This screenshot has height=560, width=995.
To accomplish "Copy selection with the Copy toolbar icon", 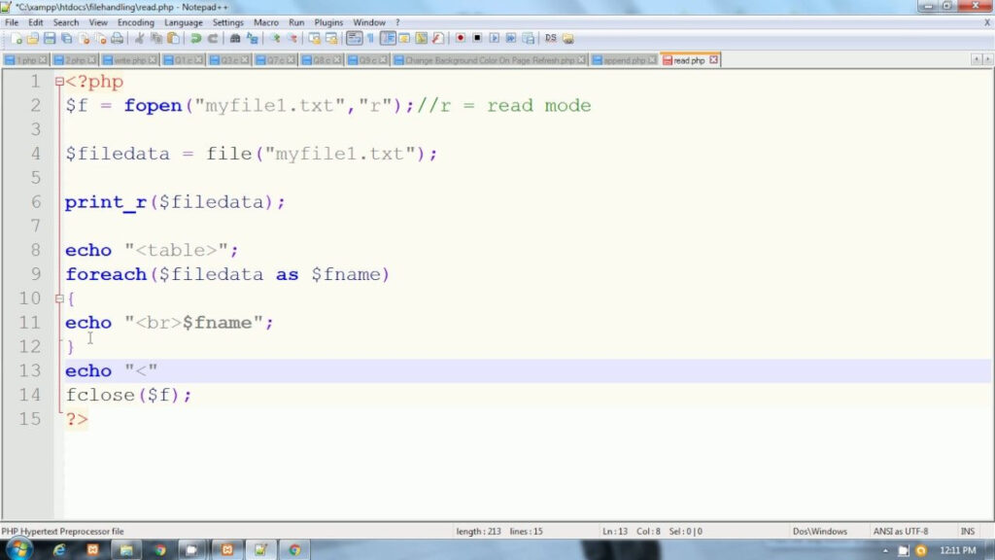I will click(156, 39).
